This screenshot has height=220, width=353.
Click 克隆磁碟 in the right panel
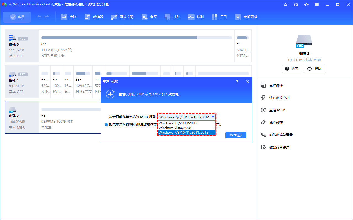click(276, 86)
